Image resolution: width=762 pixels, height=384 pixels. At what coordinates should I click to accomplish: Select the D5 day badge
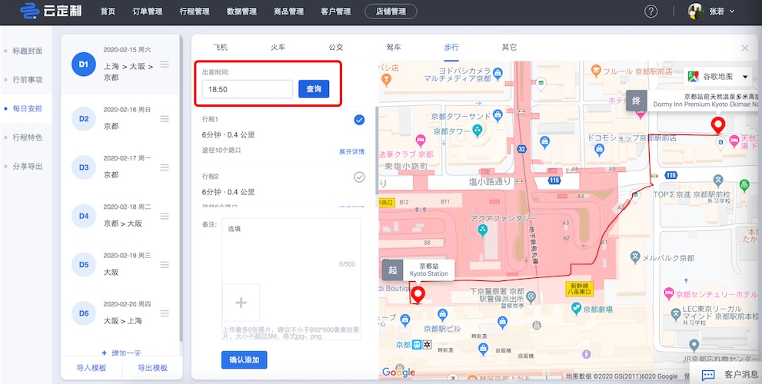[84, 265]
